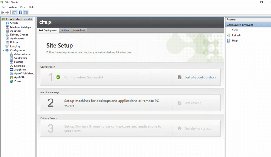Screen dimensions: 271x157
Task: Click the Help icon in Actions pane
Action: [x=228, y=41]
